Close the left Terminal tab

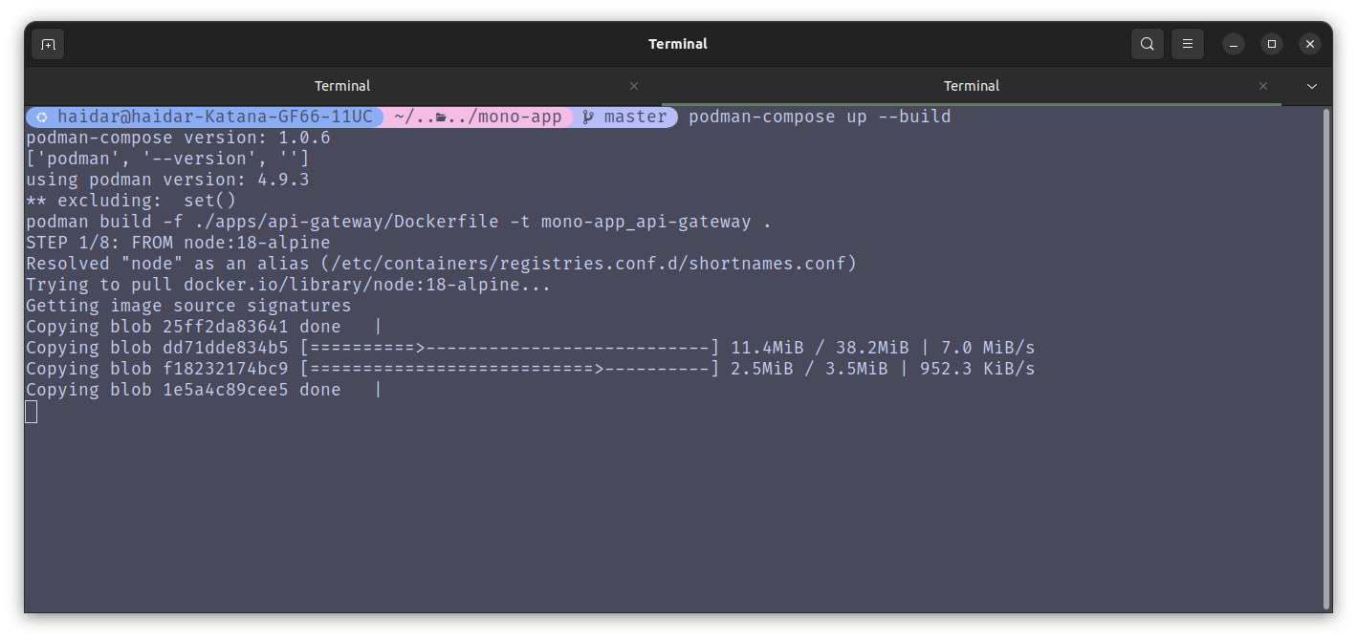click(x=633, y=86)
